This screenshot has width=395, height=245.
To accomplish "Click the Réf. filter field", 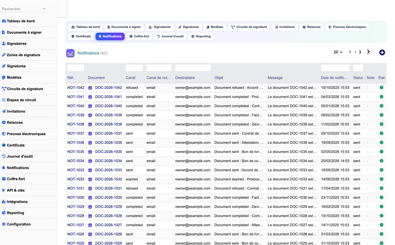I will pos(76,68).
